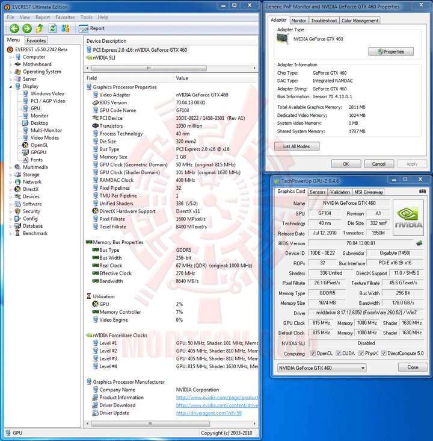
Task: Open the Monitor tab in Properties dialog
Action: (298, 20)
